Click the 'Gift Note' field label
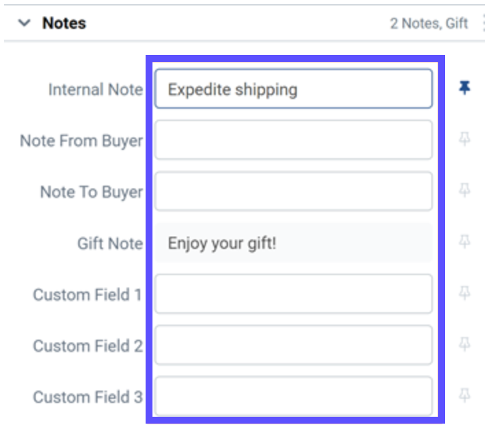Viewport: 489px width, 436px height. pos(110,243)
